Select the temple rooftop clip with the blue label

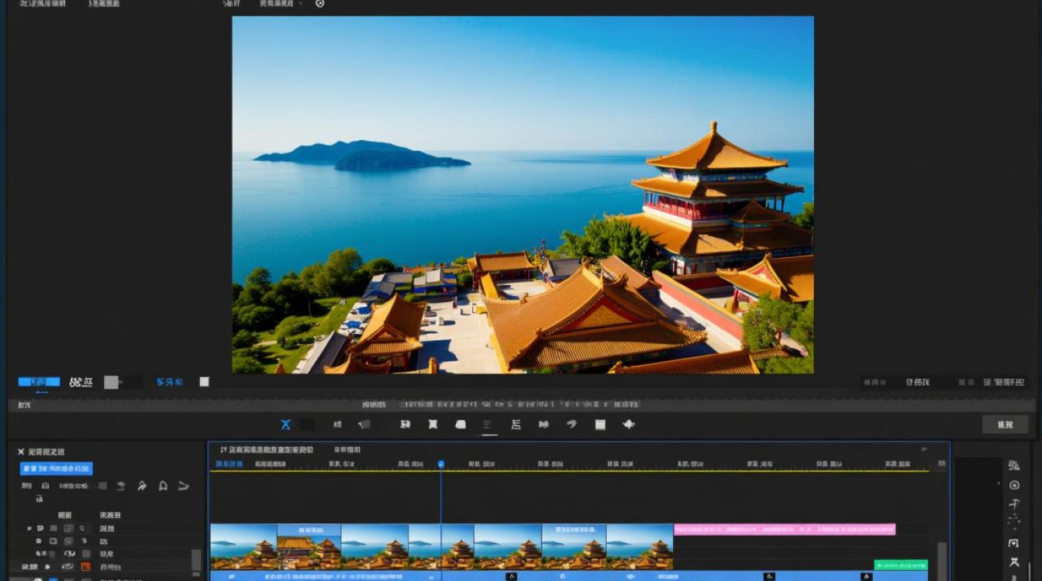(309, 547)
